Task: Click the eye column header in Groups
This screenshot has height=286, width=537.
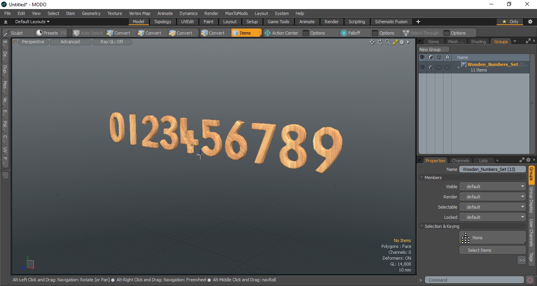Action: click(422, 57)
